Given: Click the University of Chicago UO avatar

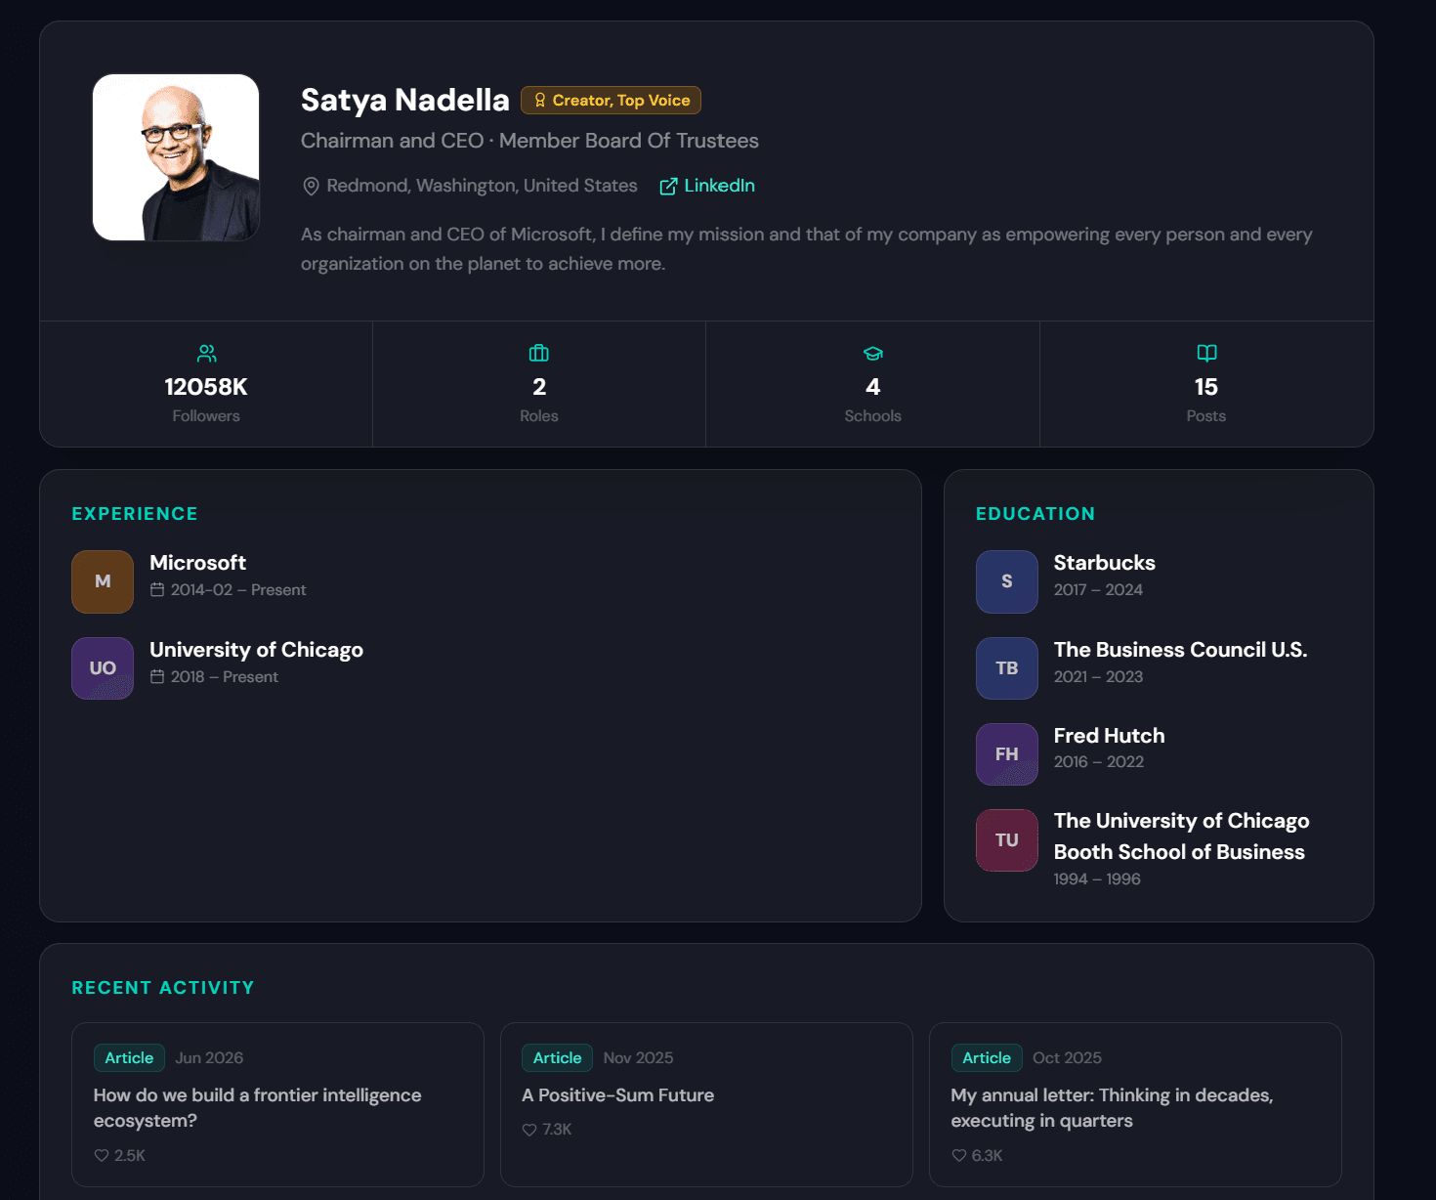Looking at the screenshot, I should click(x=103, y=668).
